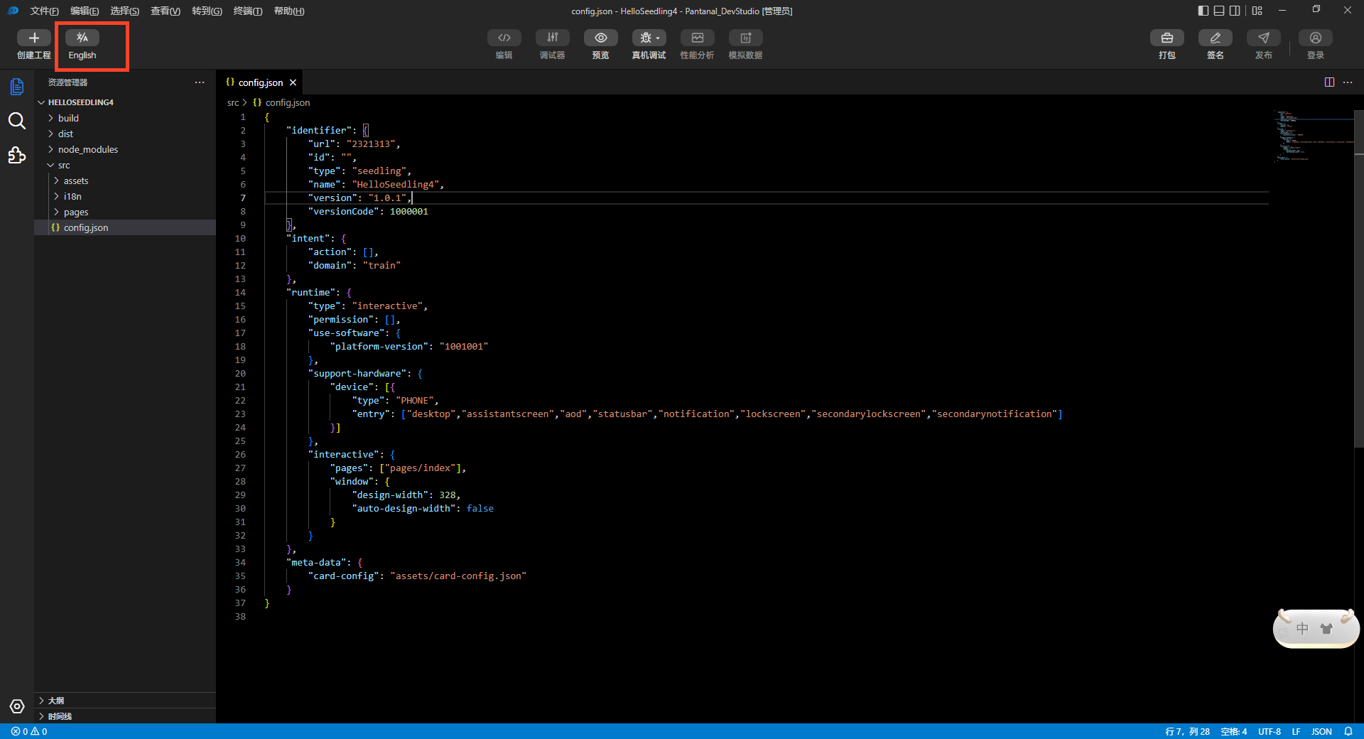Open real device debug (真机调试) dropdown

[x=649, y=38]
